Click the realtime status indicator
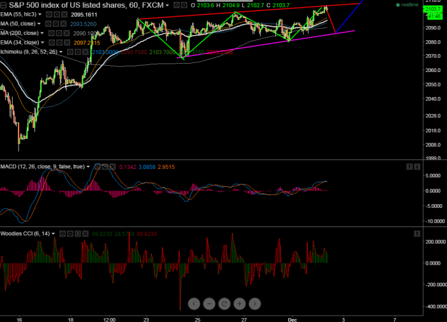Image resolution: width=447 pixels, height=322 pixels. pyautogui.click(x=407, y=5)
